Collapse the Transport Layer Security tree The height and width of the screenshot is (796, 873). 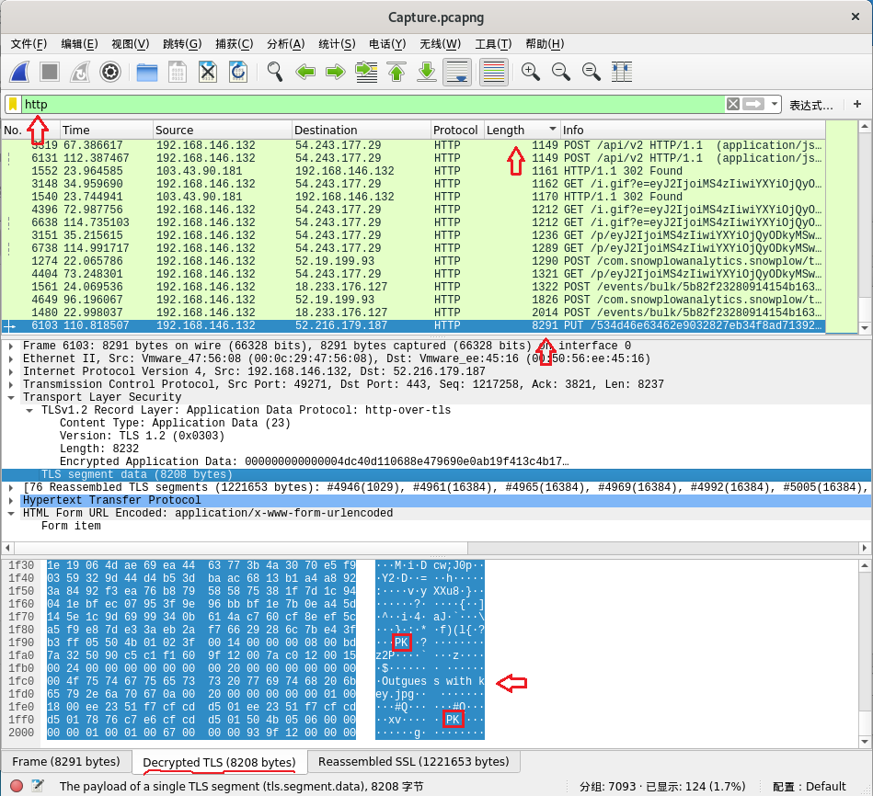[11, 398]
